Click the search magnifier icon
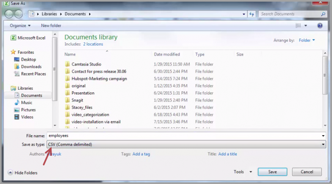The image size is (332, 184). click(x=323, y=14)
